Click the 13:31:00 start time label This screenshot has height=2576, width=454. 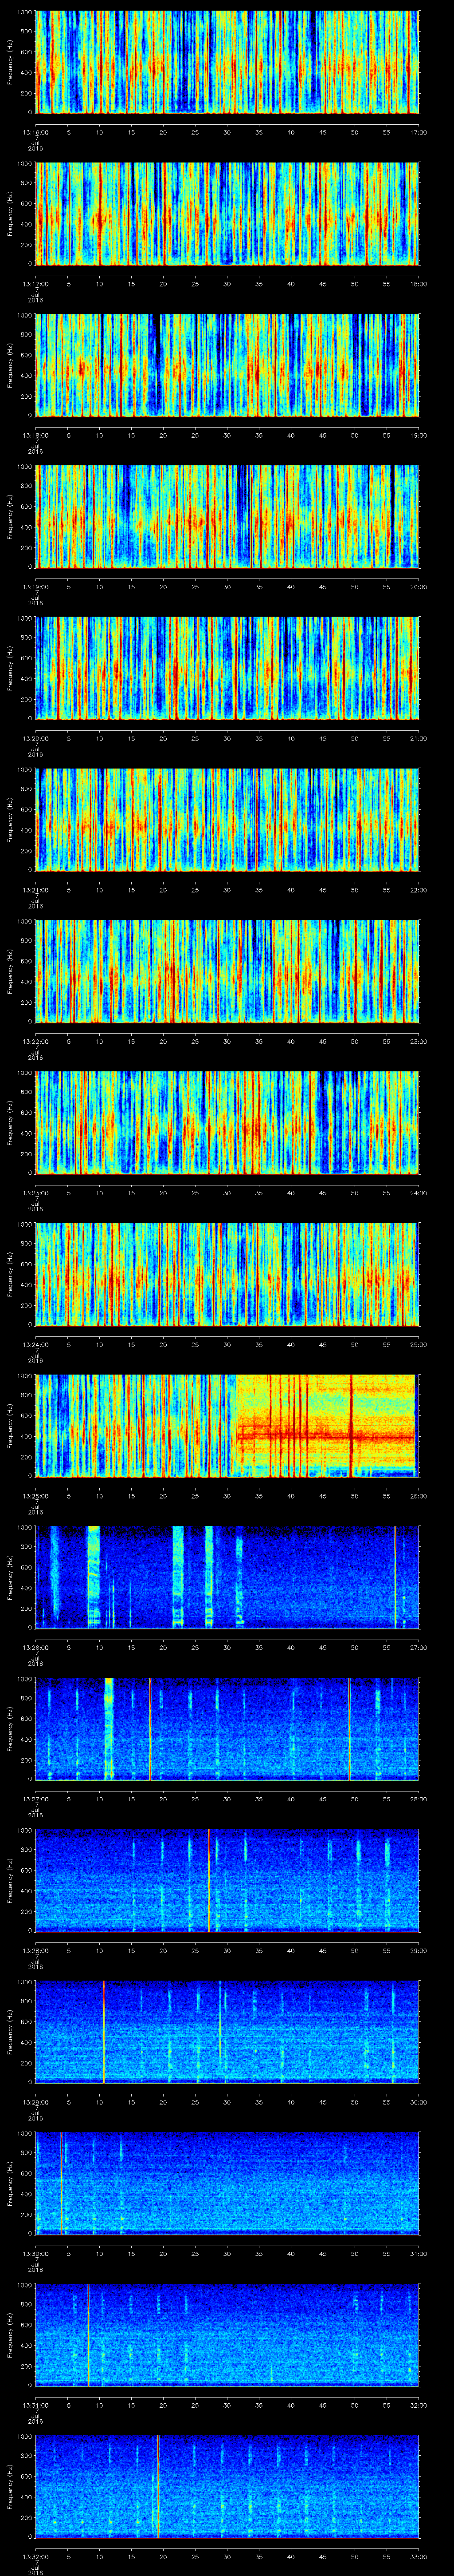[35, 2404]
